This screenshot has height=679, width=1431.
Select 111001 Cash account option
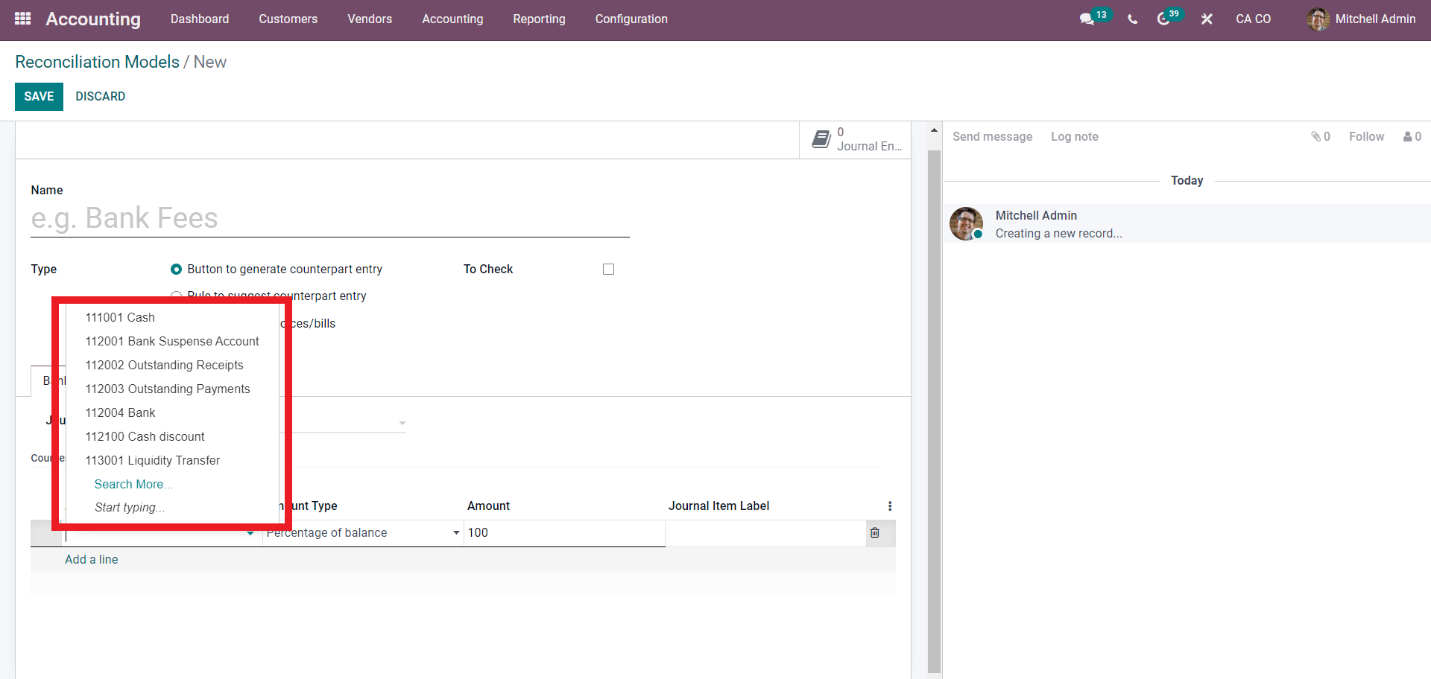(120, 317)
